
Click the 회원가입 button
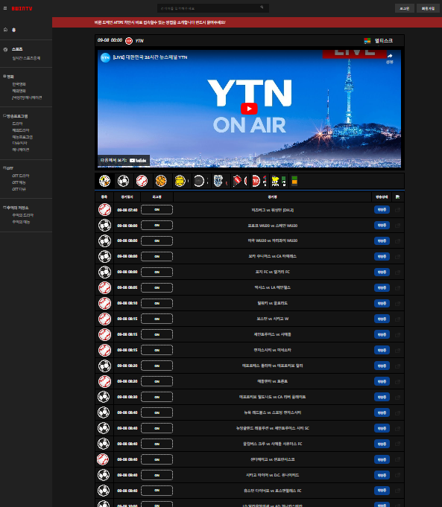[428, 8]
